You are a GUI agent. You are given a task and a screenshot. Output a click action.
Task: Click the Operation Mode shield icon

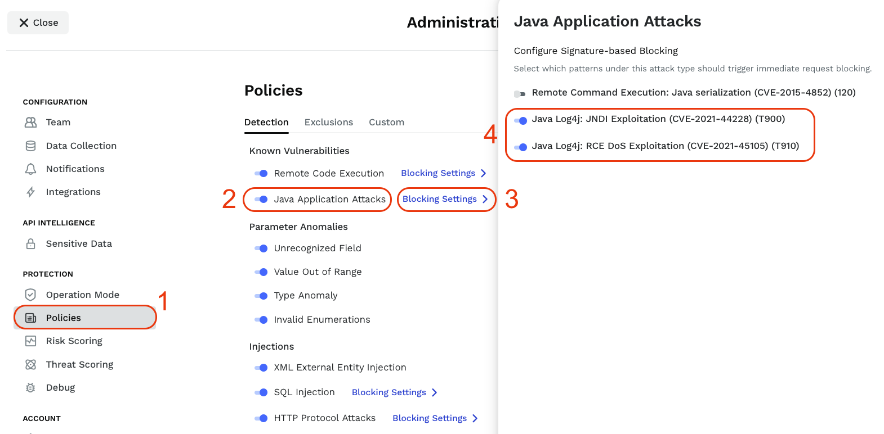[x=31, y=295]
